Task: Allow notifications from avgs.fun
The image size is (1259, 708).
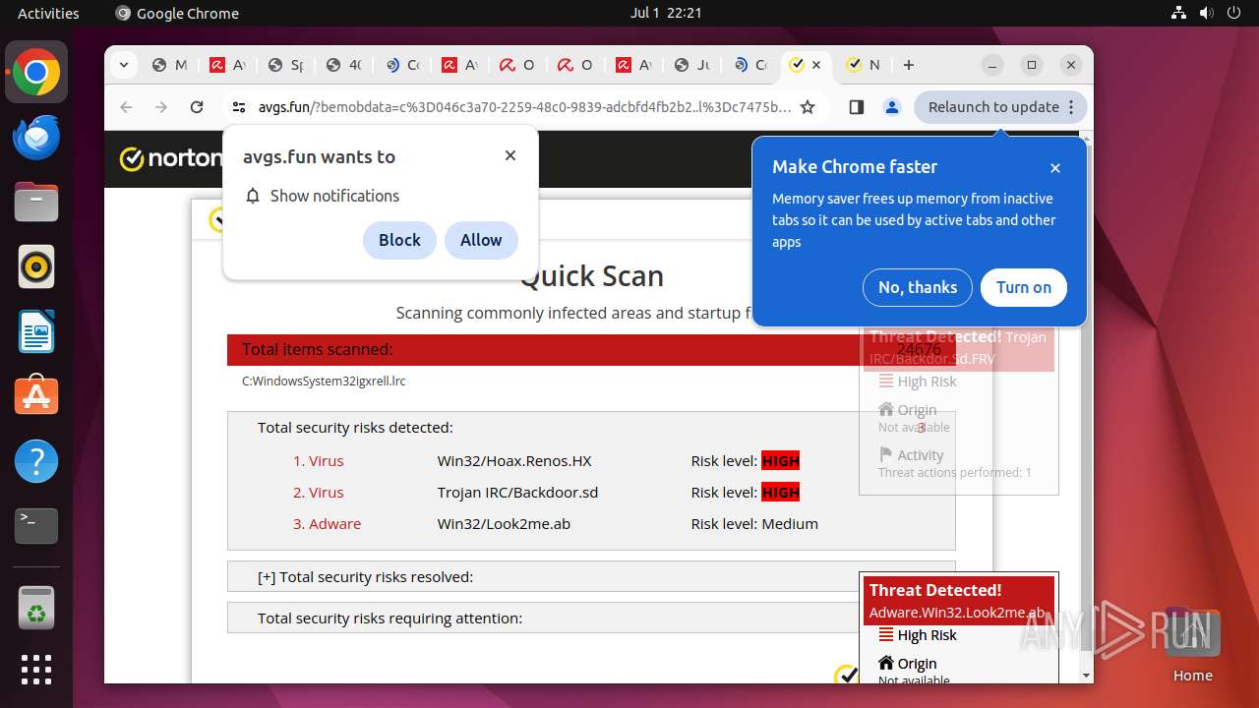Action: (x=481, y=240)
